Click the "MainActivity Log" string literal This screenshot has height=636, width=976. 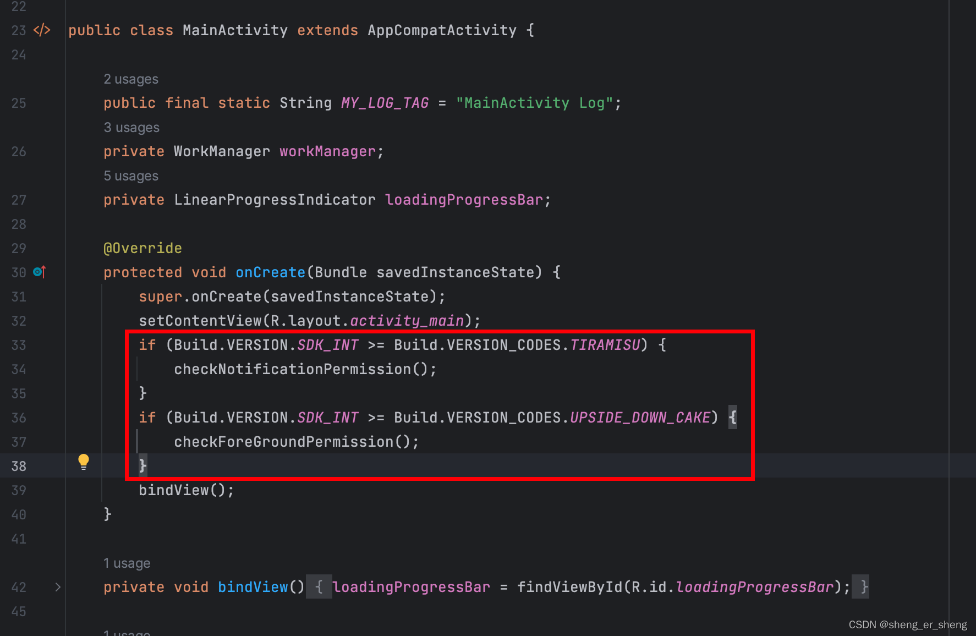tap(534, 103)
